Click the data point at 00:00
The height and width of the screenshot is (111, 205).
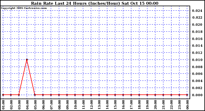(x=187, y=95)
